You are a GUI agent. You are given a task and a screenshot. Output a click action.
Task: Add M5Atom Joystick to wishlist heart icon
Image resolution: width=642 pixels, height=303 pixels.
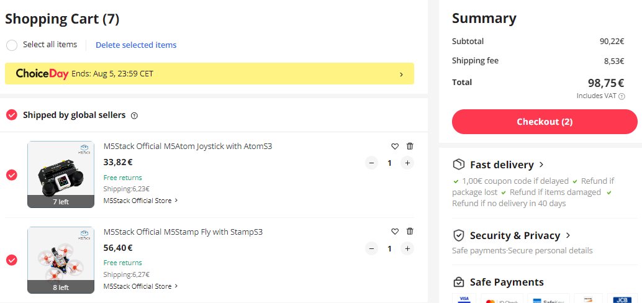click(395, 146)
